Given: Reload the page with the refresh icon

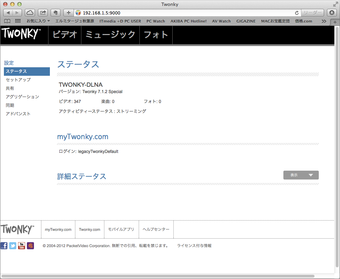Looking at the screenshot, I should pyautogui.click(x=296, y=13).
